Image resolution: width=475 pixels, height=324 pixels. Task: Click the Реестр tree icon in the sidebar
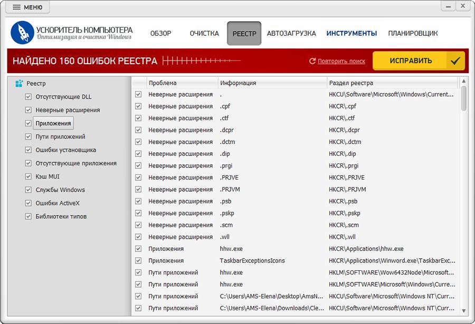point(19,83)
